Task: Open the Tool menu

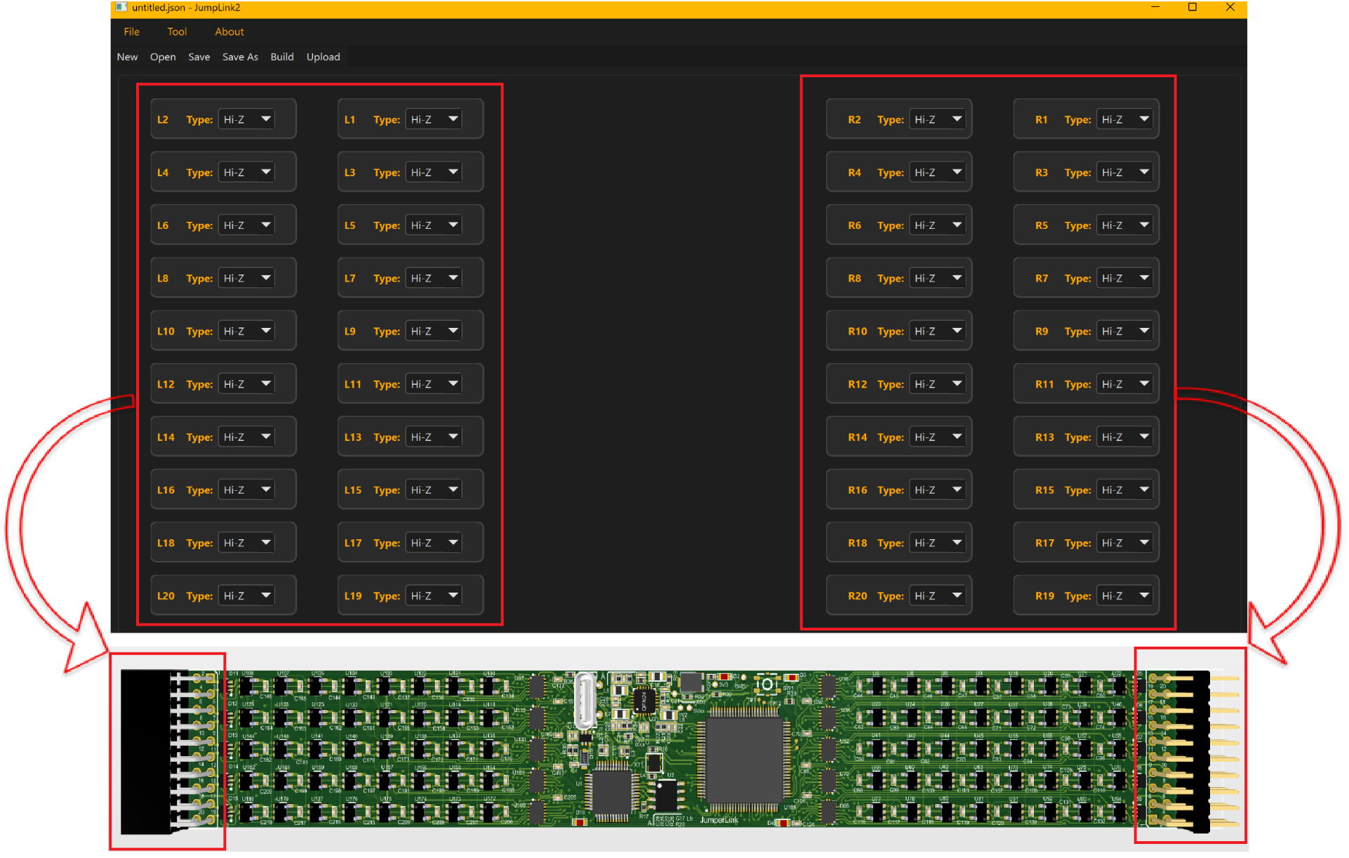Action: click(x=177, y=32)
